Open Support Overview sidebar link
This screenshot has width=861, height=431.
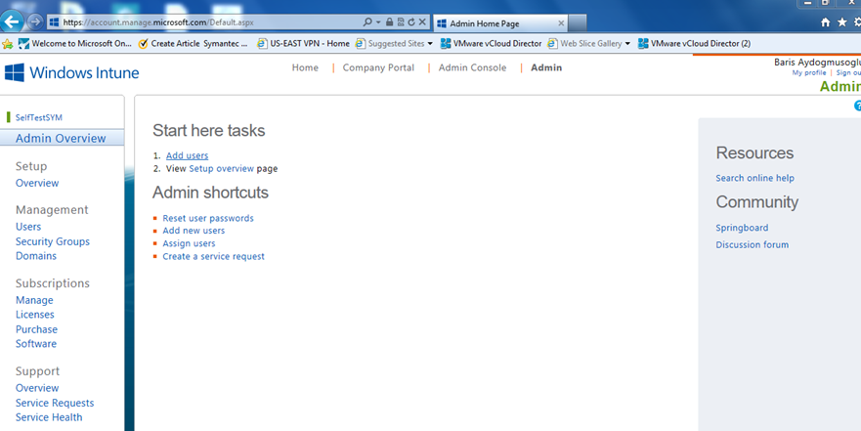[x=37, y=388]
